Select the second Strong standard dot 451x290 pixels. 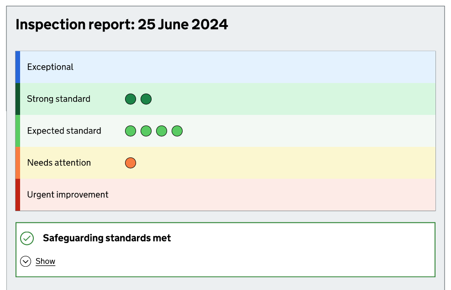click(x=146, y=99)
